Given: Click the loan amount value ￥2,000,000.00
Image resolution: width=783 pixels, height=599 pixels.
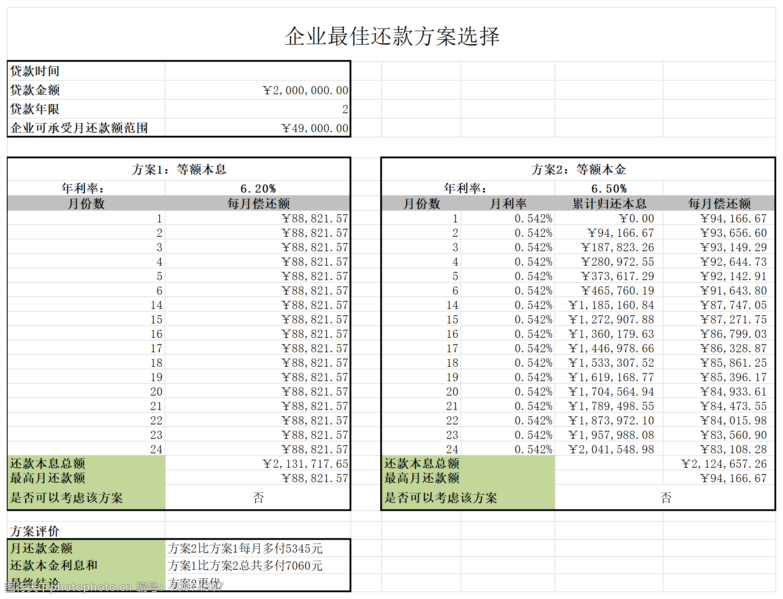Looking at the screenshot, I should [x=258, y=90].
